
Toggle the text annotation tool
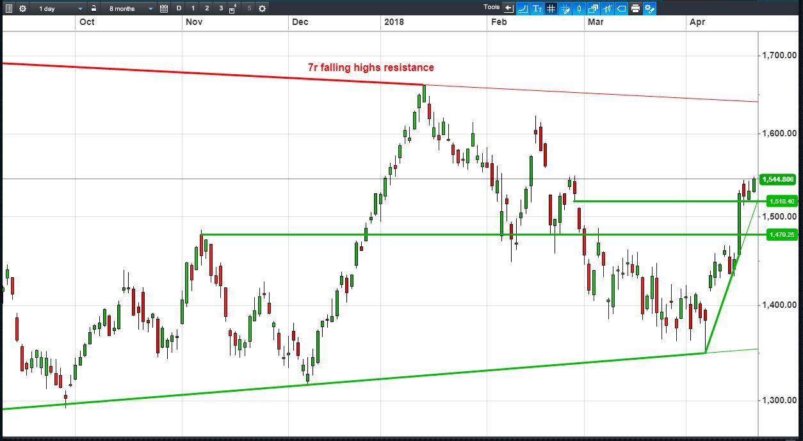(x=537, y=8)
